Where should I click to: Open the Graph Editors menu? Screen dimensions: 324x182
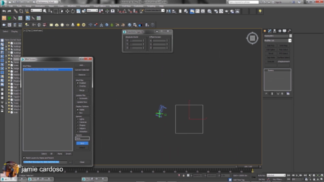[100, 6]
